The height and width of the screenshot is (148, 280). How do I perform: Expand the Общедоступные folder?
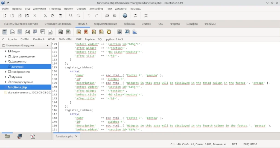6,82
